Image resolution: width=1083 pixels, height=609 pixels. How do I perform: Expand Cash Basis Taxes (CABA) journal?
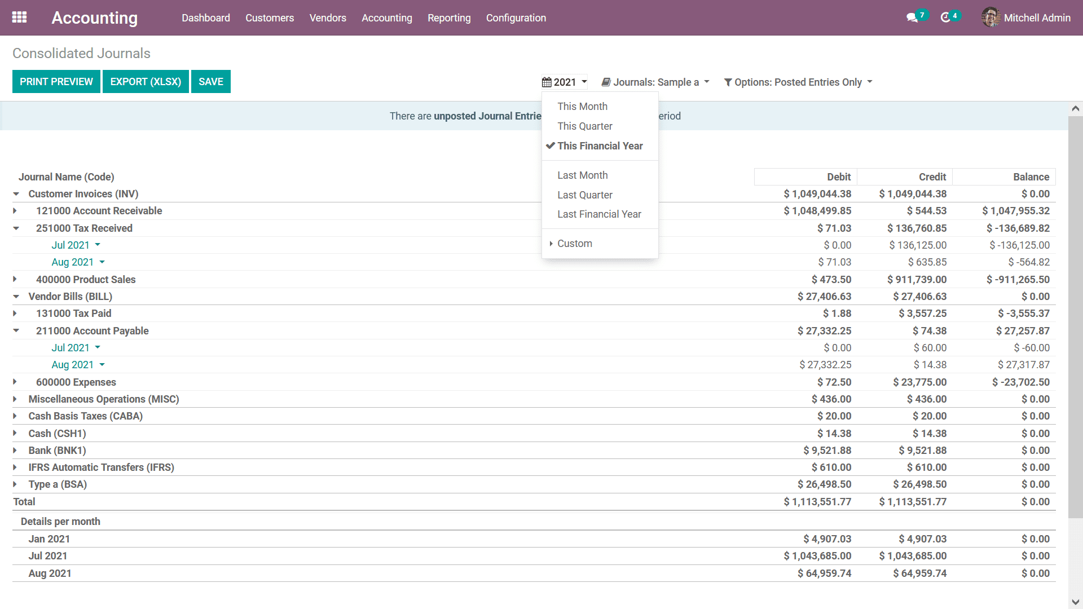click(x=16, y=416)
